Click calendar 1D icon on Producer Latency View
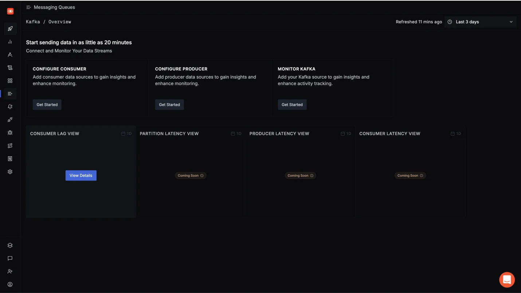Image resolution: width=521 pixels, height=293 pixels. 342,134
